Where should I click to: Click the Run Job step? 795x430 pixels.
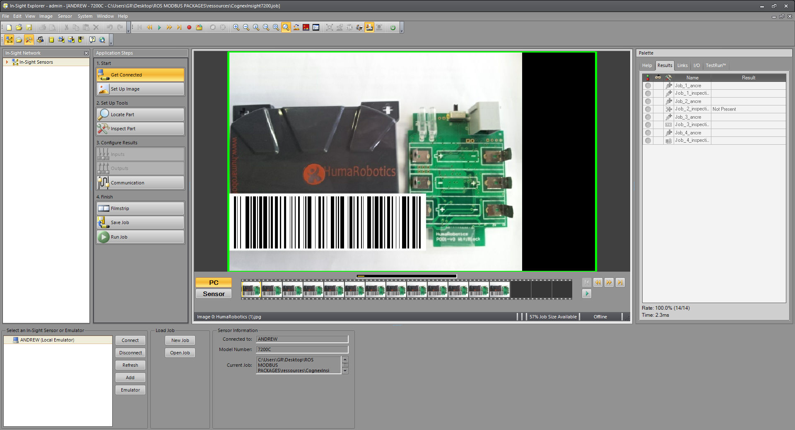coord(140,237)
